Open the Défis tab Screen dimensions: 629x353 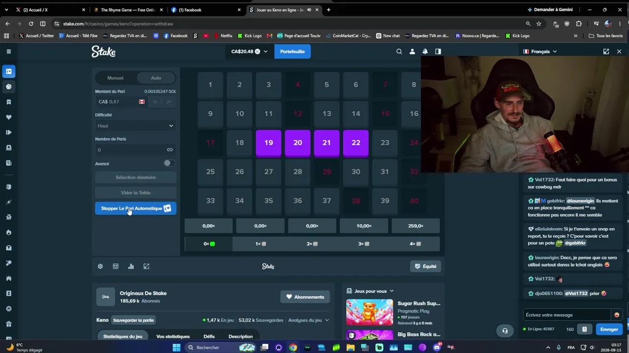tap(209, 336)
